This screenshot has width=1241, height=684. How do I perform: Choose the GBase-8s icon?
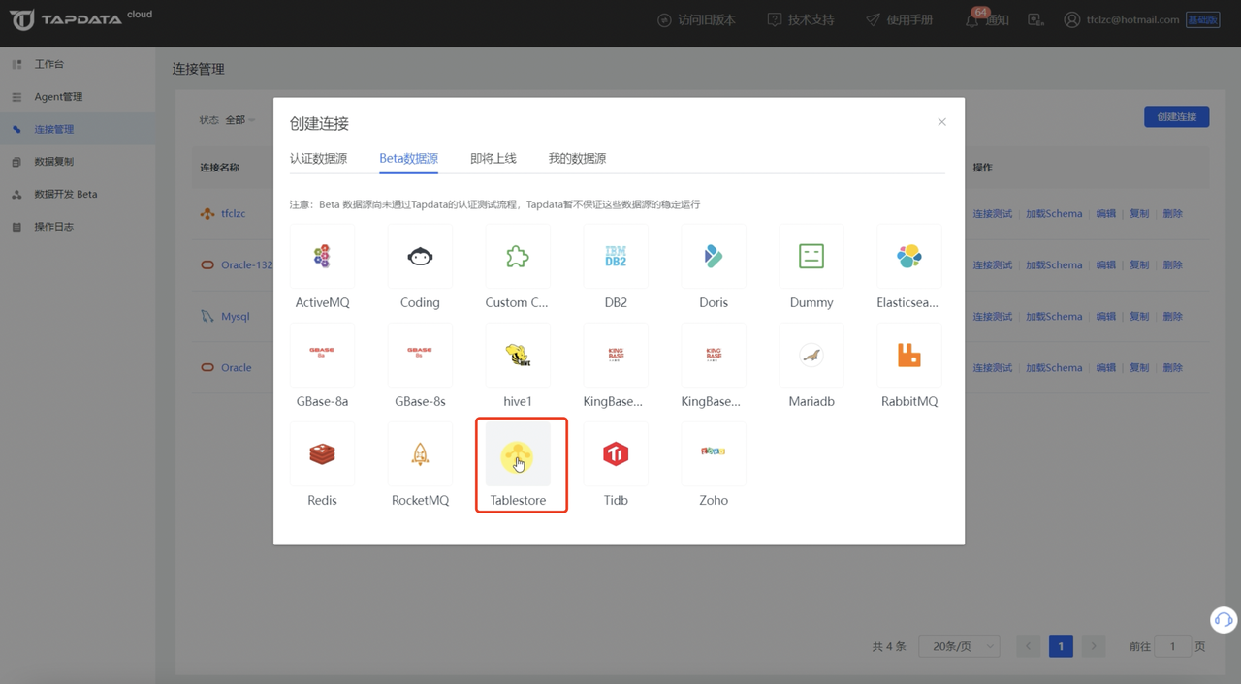pos(420,355)
